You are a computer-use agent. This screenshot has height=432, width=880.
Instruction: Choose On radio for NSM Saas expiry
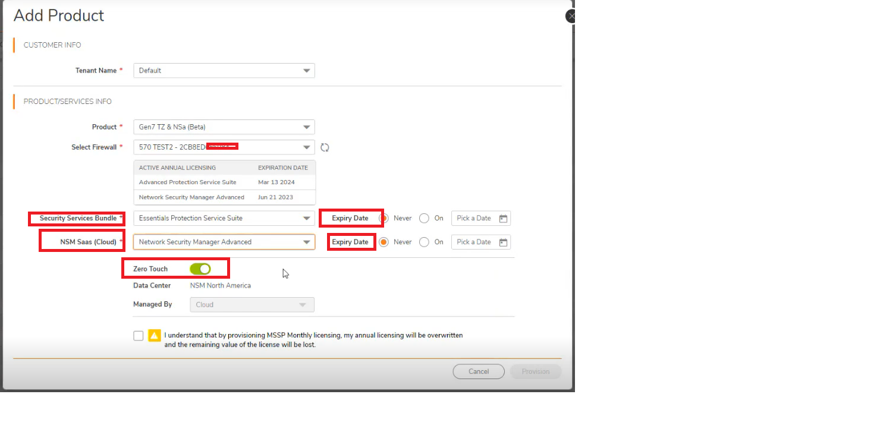(x=424, y=242)
